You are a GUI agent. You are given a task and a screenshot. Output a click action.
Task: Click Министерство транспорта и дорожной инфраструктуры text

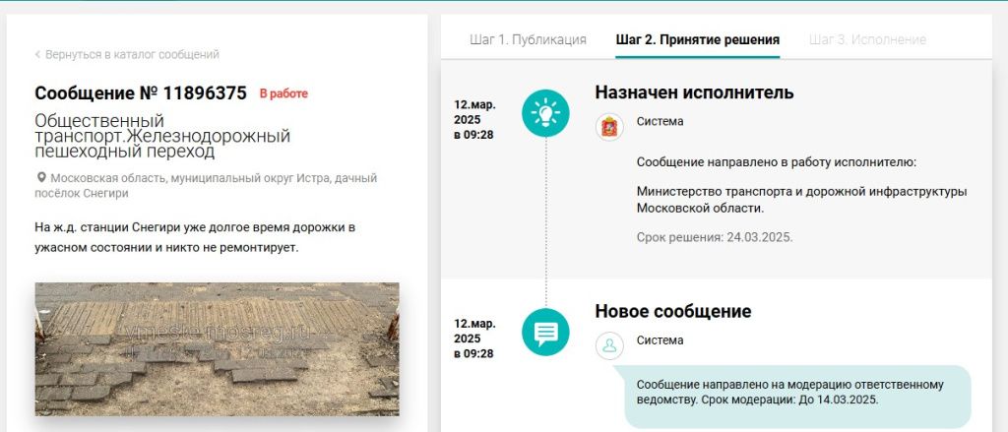pos(801,200)
